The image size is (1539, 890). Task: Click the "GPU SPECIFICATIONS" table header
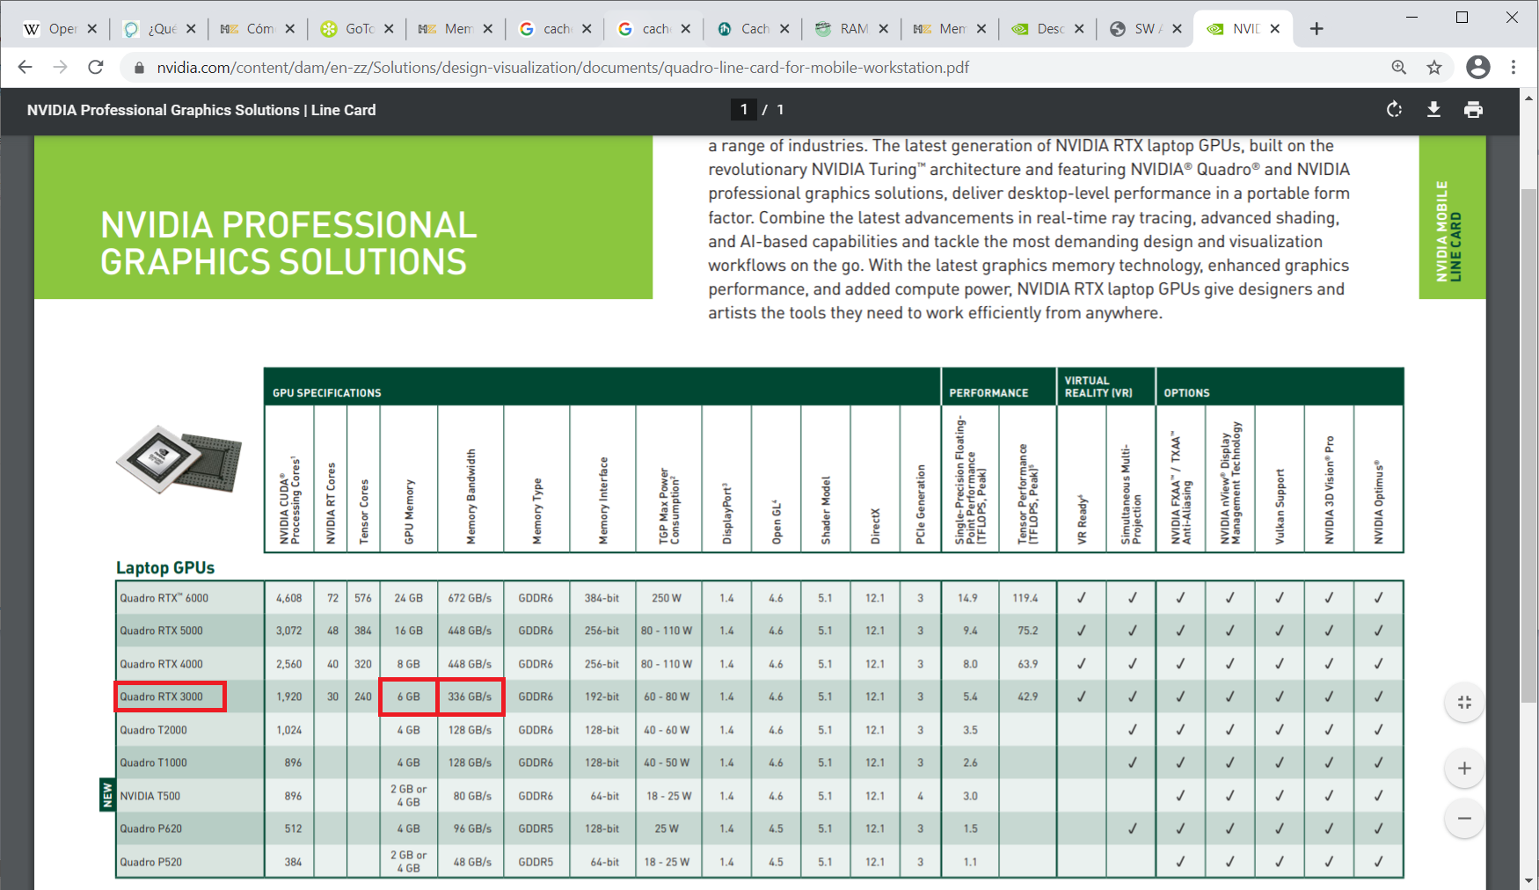(327, 393)
